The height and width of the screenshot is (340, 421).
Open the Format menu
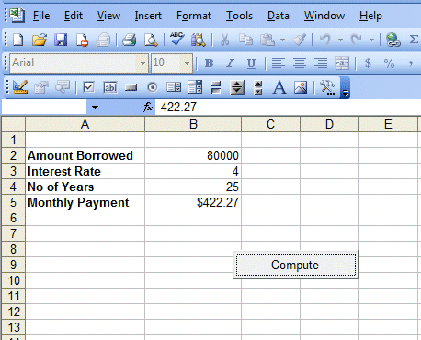[194, 16]
